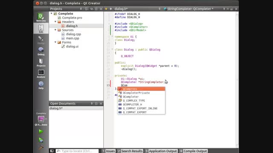Collapse the Sources folder
This screenshot has height=153, width=273.
click(55, 30)
